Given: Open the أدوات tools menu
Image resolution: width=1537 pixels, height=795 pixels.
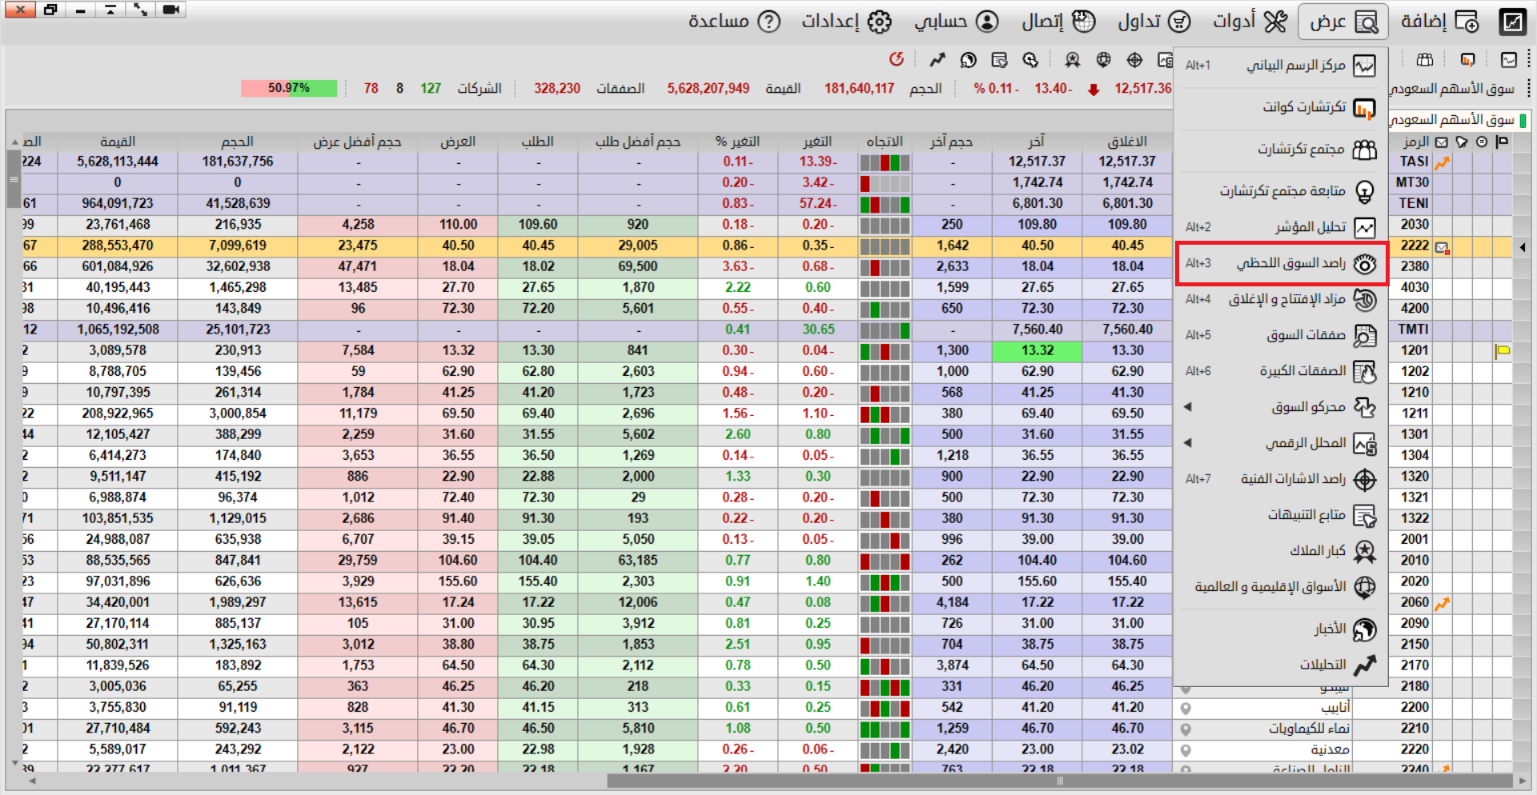Looking at the screenshot, I should tap(1249, 22).
